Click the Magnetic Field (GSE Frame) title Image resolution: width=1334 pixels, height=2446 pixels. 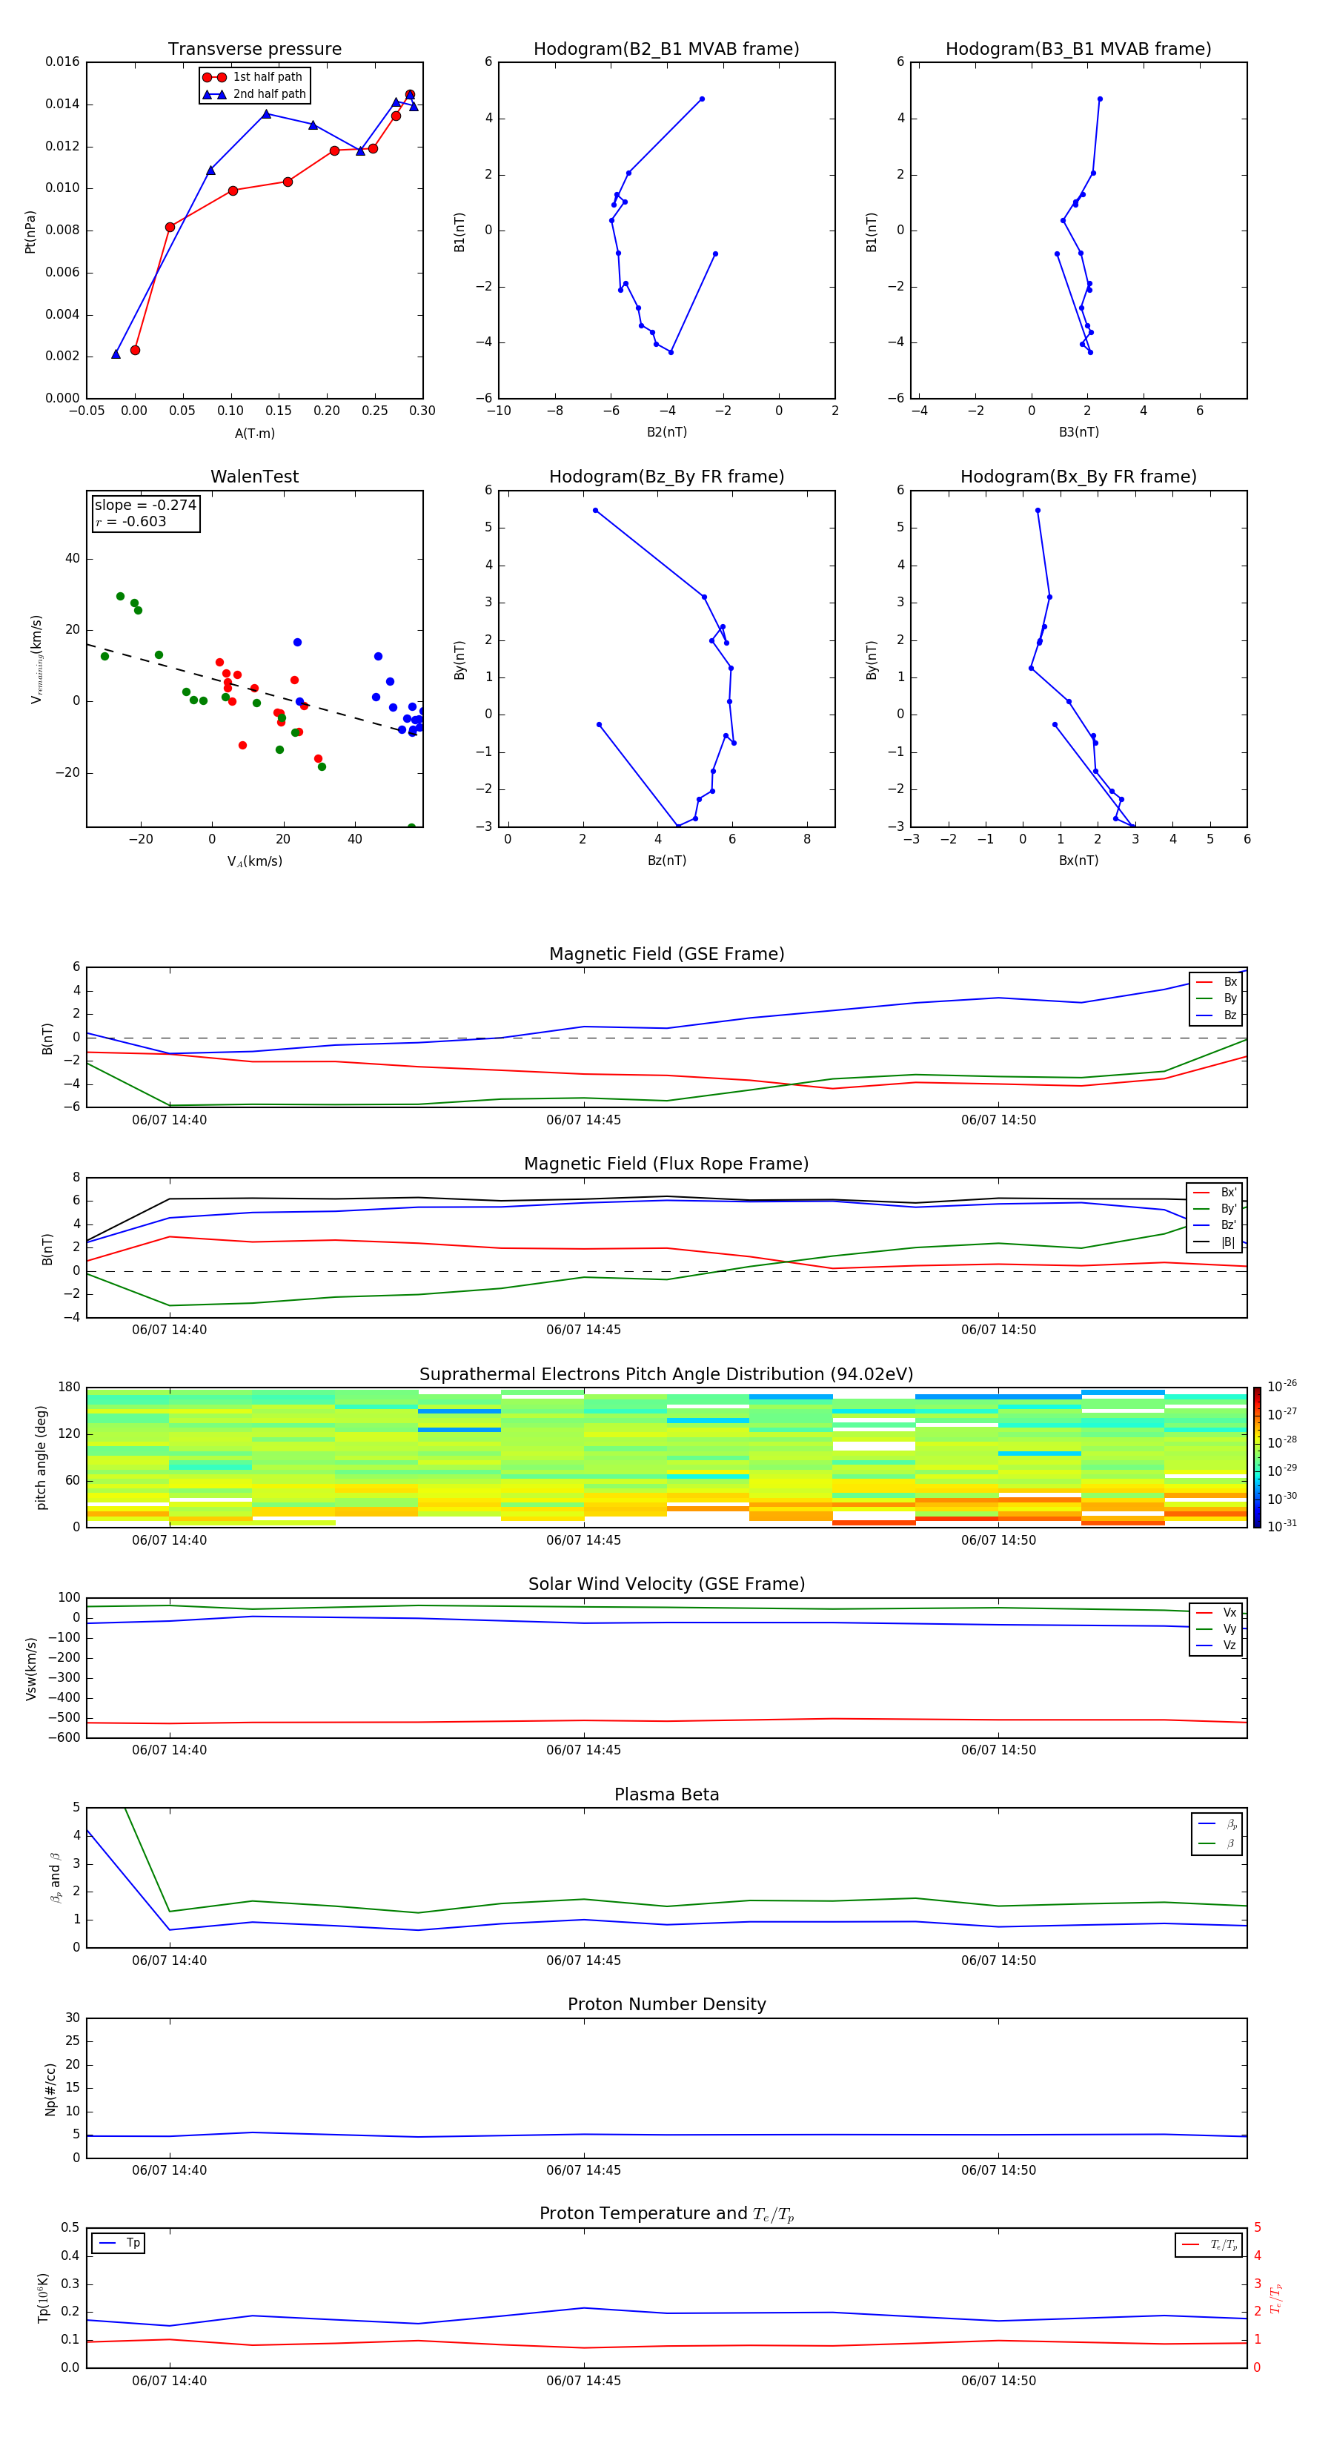666,954
